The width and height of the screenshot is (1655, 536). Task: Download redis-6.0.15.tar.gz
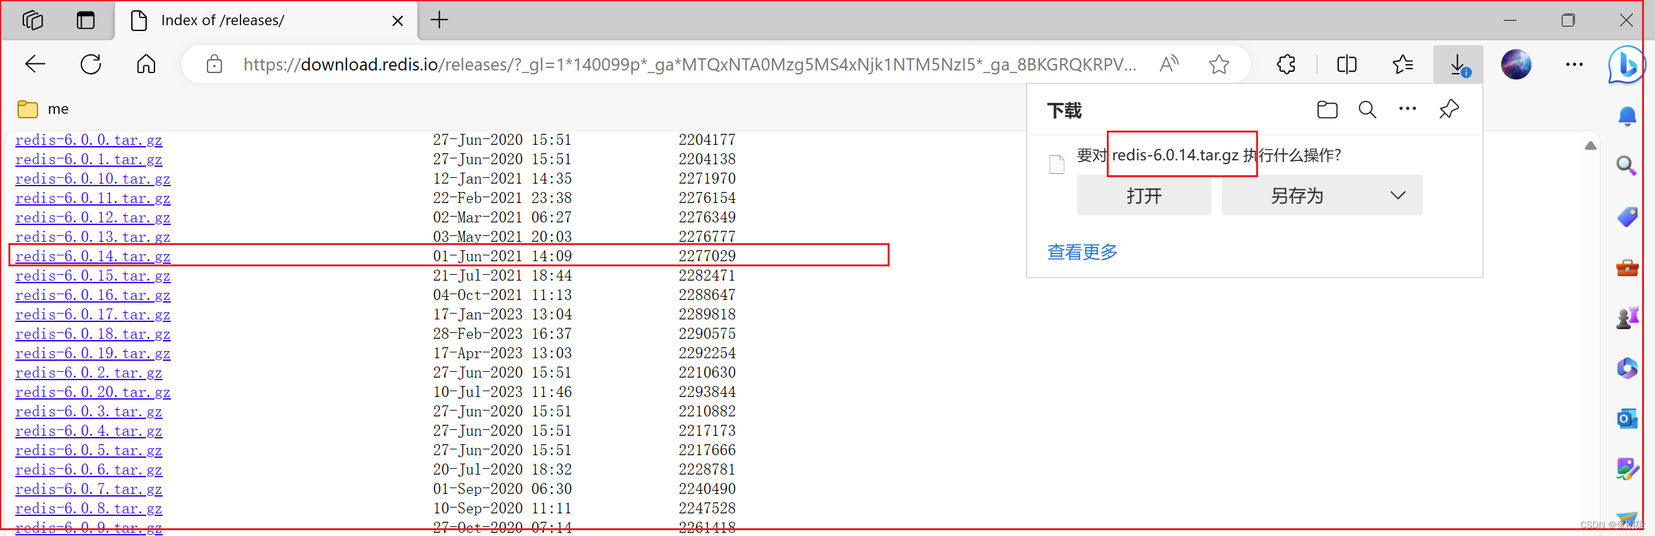pos(92,275)
